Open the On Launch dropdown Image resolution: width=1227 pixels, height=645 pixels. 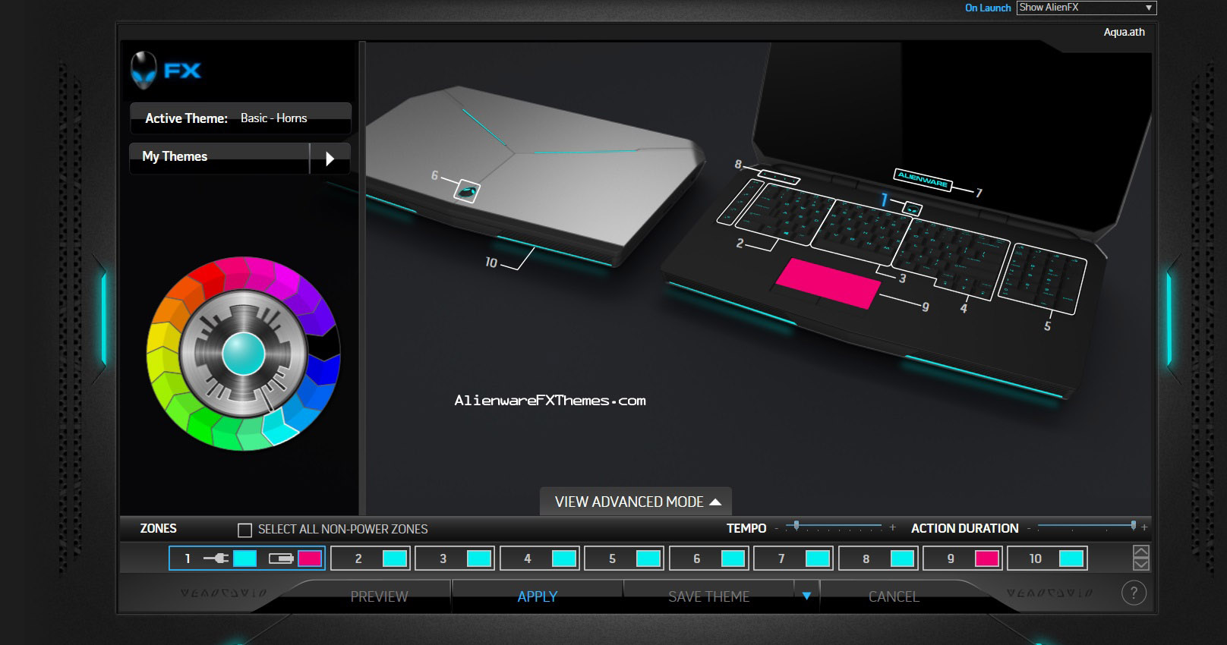(x=1086, y=8)
